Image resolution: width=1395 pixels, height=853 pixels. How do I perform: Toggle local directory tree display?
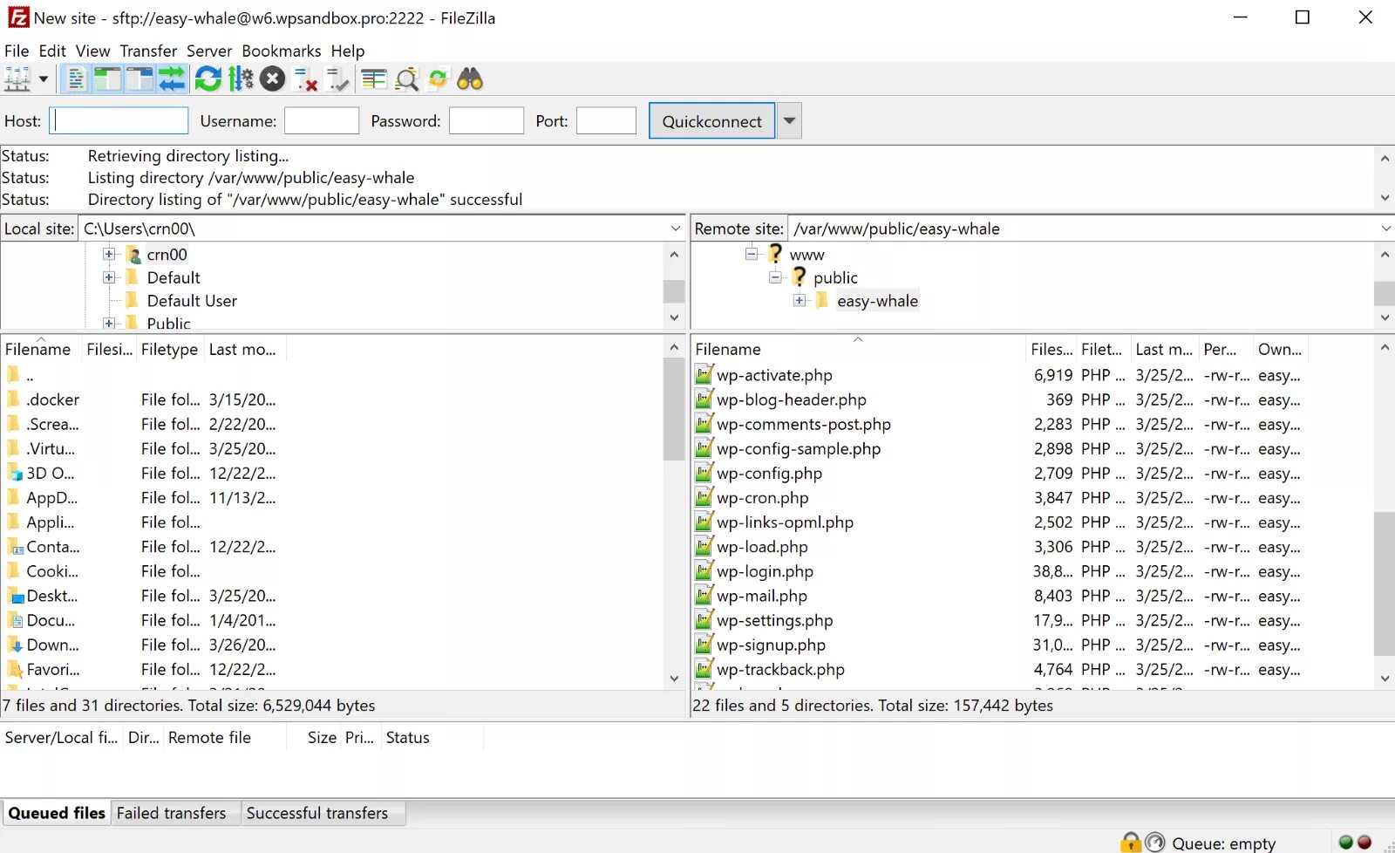107,79
